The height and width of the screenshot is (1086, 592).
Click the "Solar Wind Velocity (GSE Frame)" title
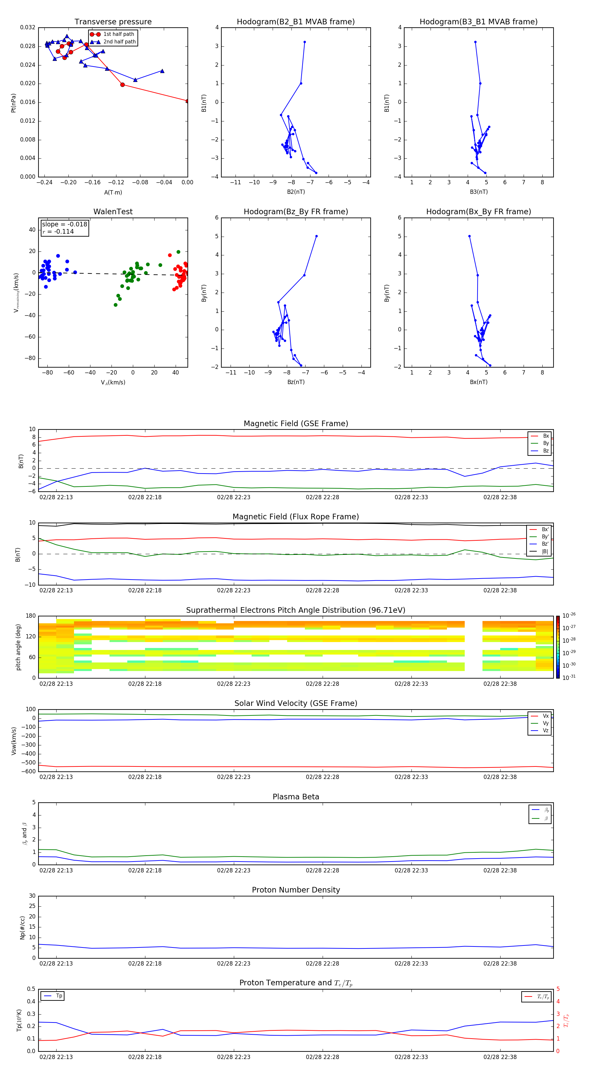click(296, 703)
